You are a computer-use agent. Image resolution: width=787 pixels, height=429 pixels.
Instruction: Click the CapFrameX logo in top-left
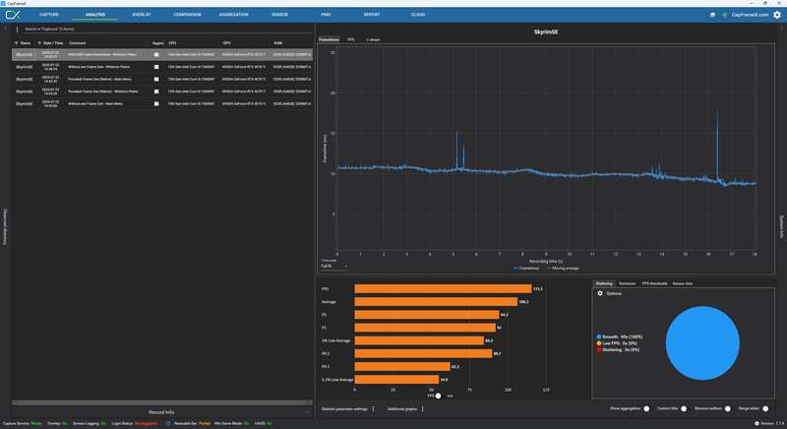pyautogui.click(x=13, y=15)
